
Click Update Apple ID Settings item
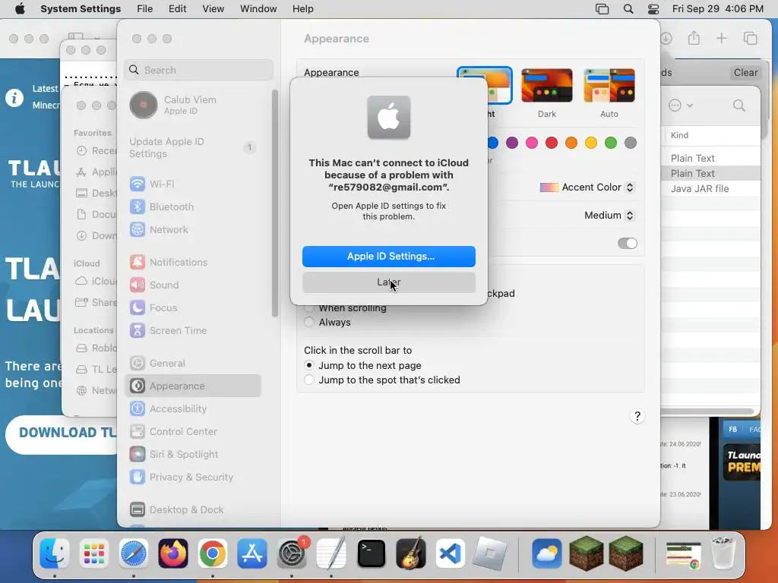click(x=193, y=148)
